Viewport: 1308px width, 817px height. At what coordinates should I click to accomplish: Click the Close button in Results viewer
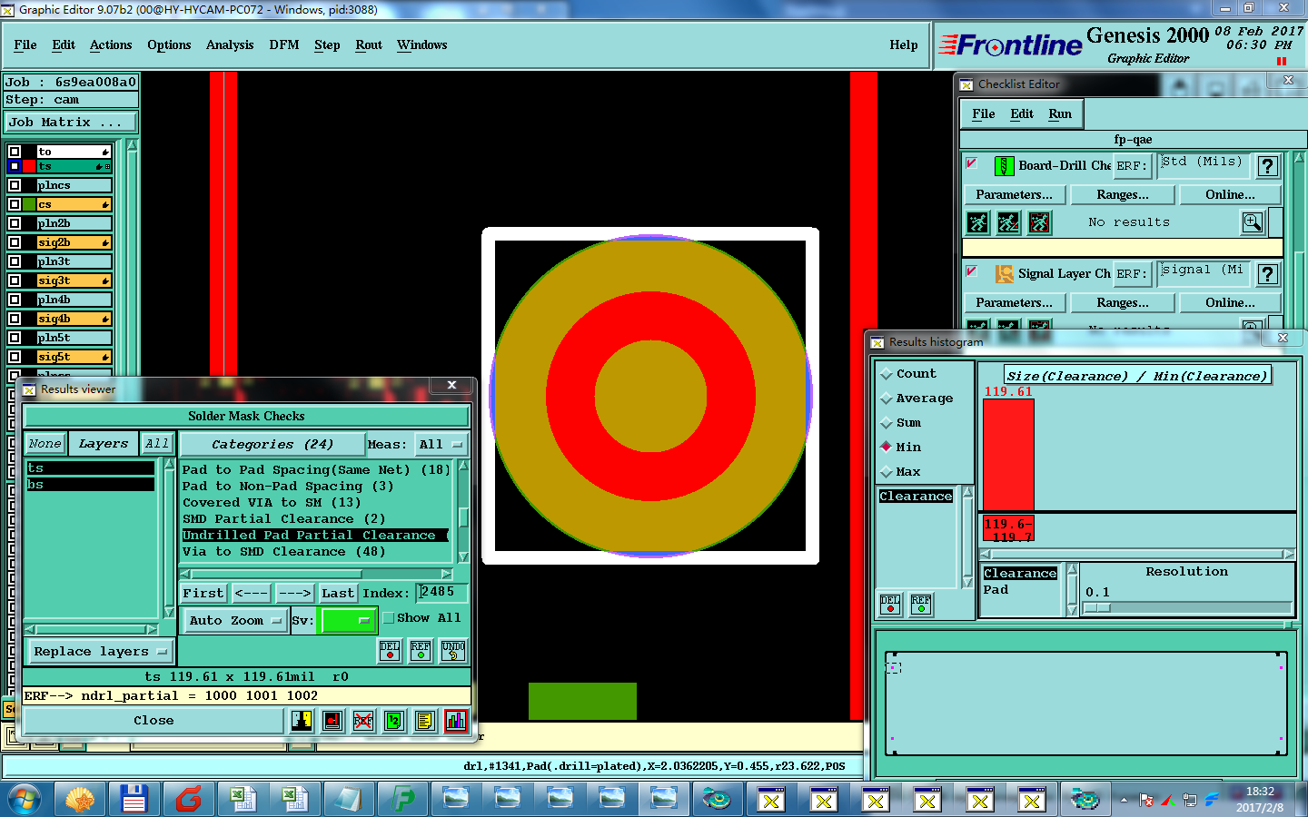pos(154,721)
